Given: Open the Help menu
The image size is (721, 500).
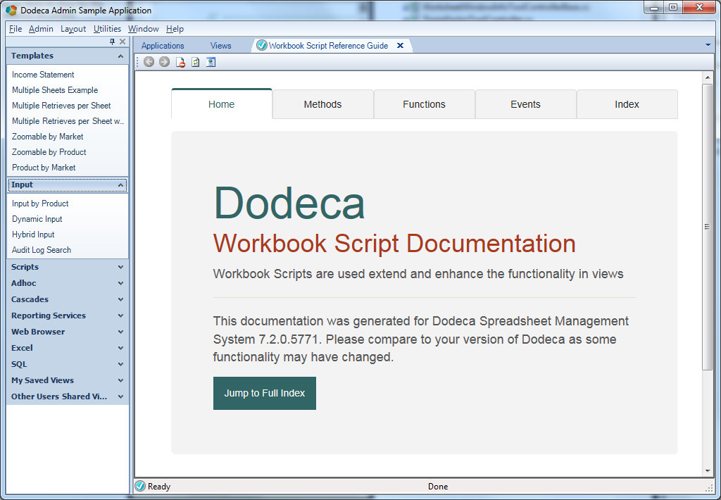Looking at the screenshot, I should point(175,28).
